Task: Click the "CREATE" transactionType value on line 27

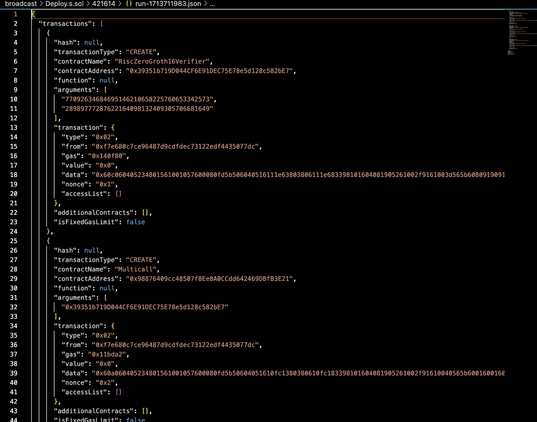Action: 141,260
